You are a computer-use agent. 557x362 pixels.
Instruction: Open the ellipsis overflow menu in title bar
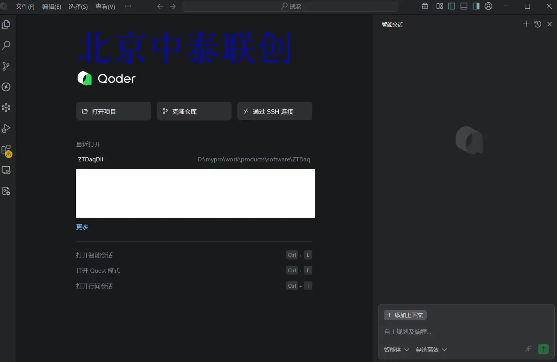128,6
